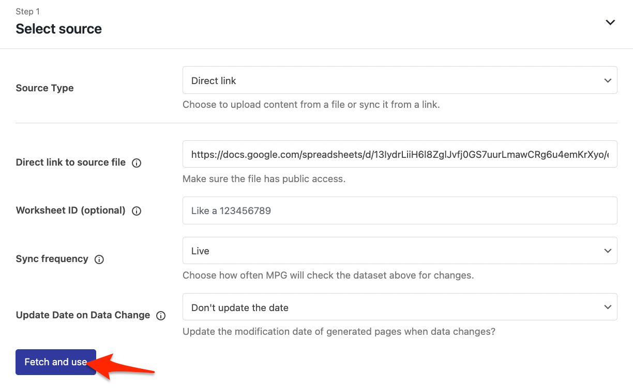633x390 pixels.
Task: Focus the Worksheet ID input field
Action: tap(399, 210)
